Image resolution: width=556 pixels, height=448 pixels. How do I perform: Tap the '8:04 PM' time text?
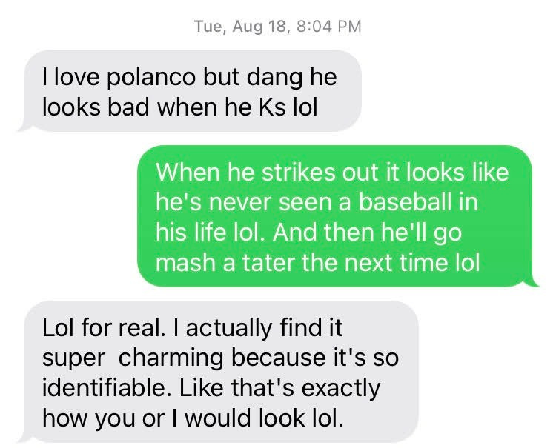tap(328, 27)
